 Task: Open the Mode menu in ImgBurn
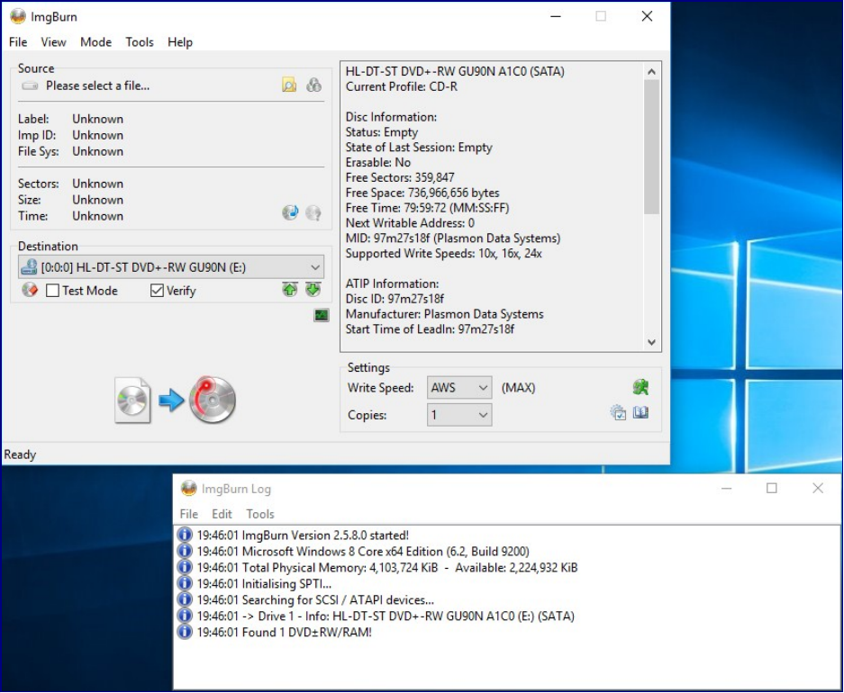point(95,42)
